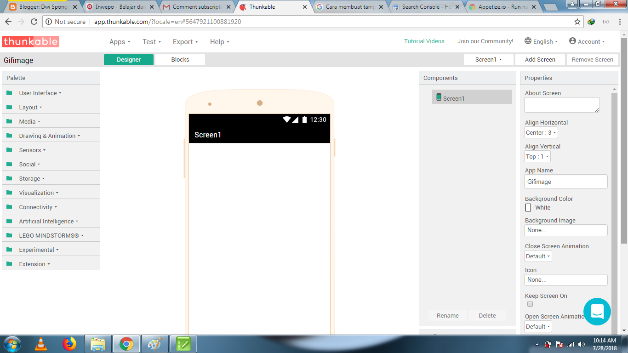This screenshot has width=628, height=353.
Task: Click the Thunkable logo
Action: coord(30,42)
